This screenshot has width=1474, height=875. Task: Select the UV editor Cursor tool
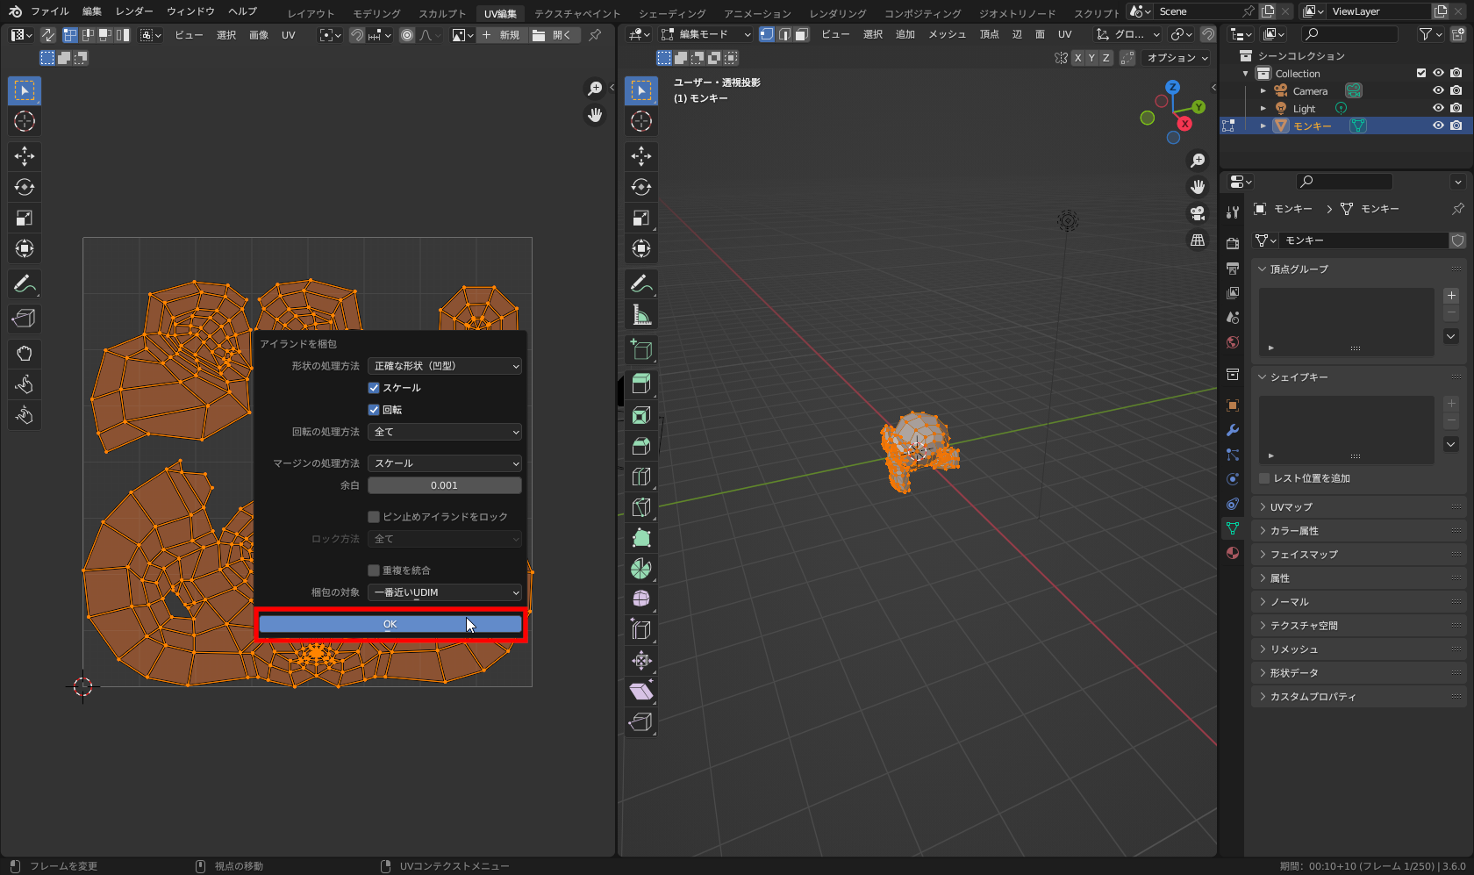pos(25,121)
